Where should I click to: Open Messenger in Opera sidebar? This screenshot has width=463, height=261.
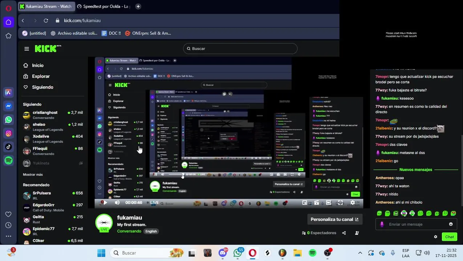tap(8, 106)
